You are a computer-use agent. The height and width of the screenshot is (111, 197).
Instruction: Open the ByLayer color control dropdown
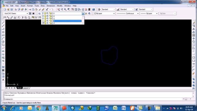point(114,14)
